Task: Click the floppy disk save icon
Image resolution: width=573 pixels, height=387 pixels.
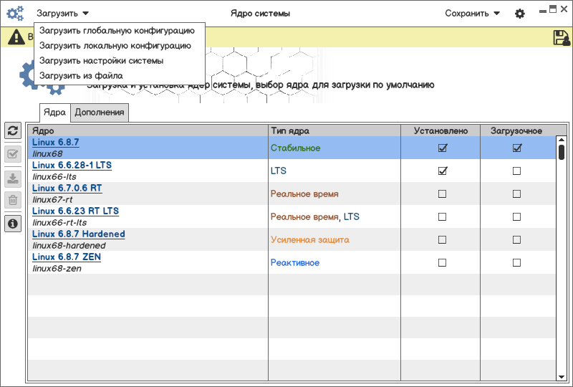Action: [x=561, y=38]
